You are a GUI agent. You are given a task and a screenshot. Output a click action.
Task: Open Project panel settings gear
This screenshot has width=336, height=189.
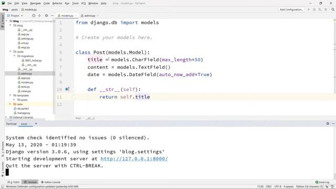click(47, 16)
